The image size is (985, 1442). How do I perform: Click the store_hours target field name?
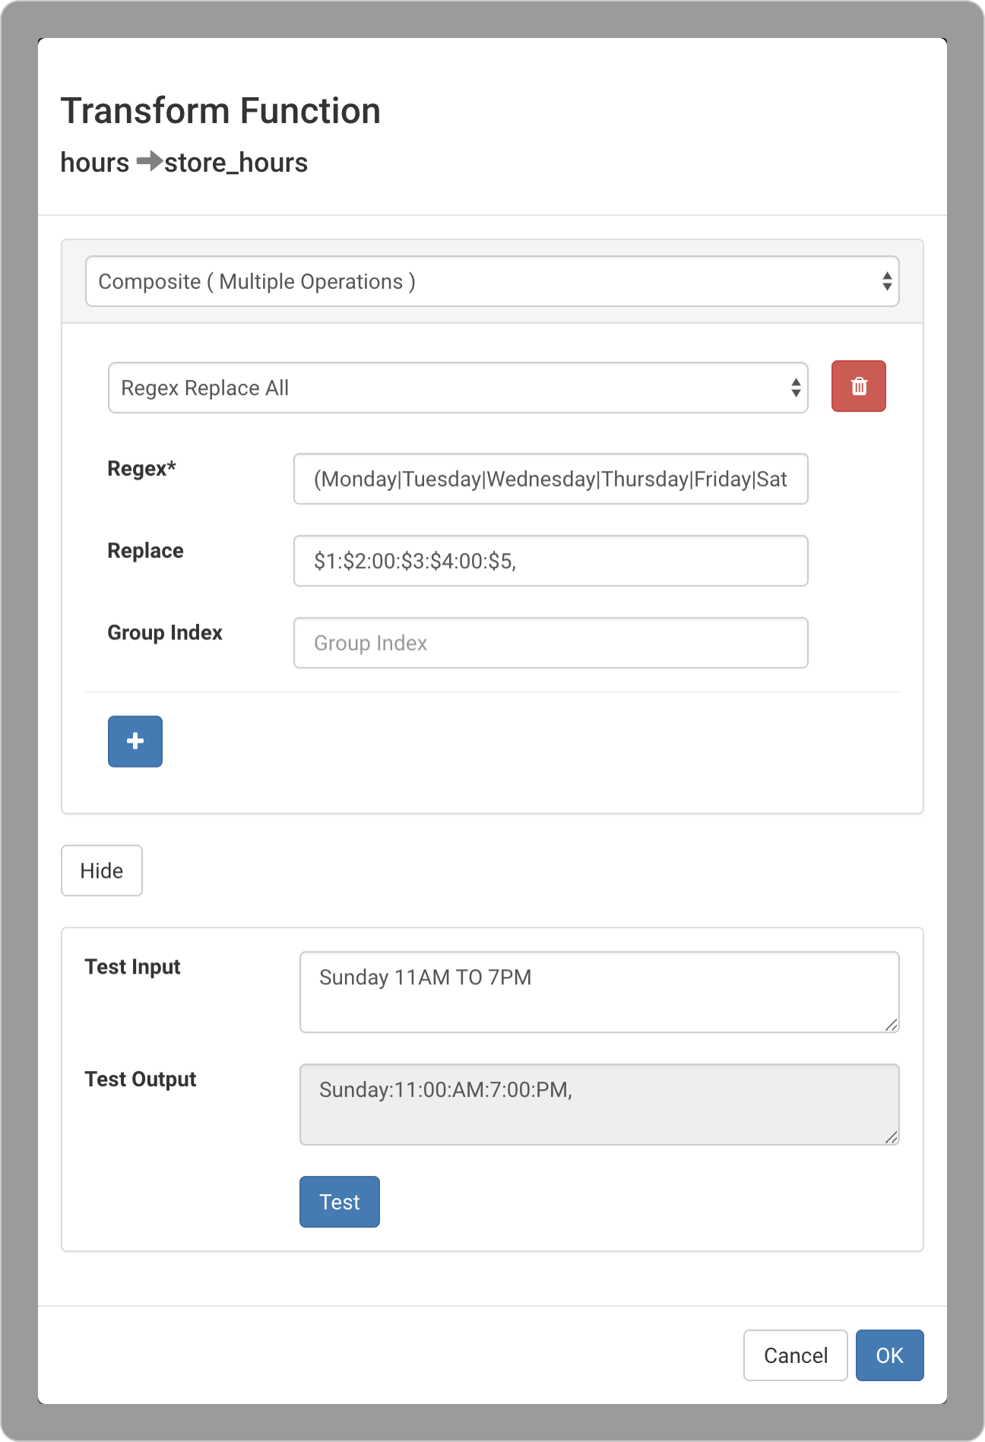pyautogui.click(x=236, y=163)
